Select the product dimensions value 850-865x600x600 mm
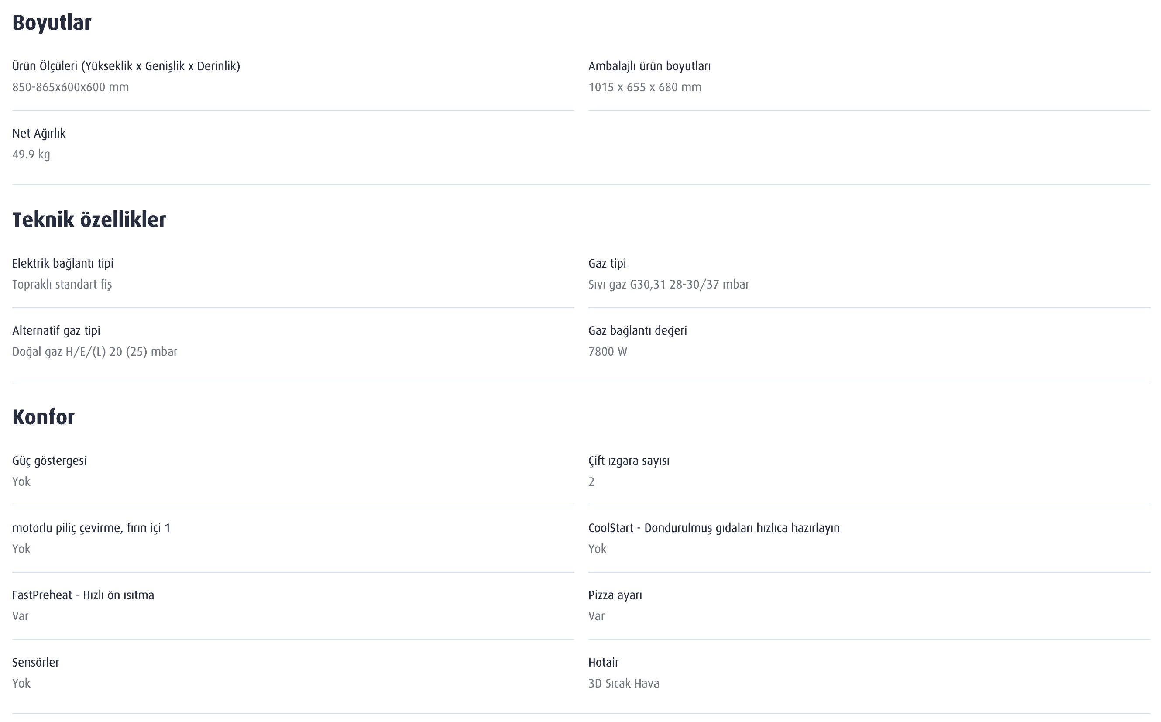The height and width of the screenshot is (722, 1161). (70, 87)
